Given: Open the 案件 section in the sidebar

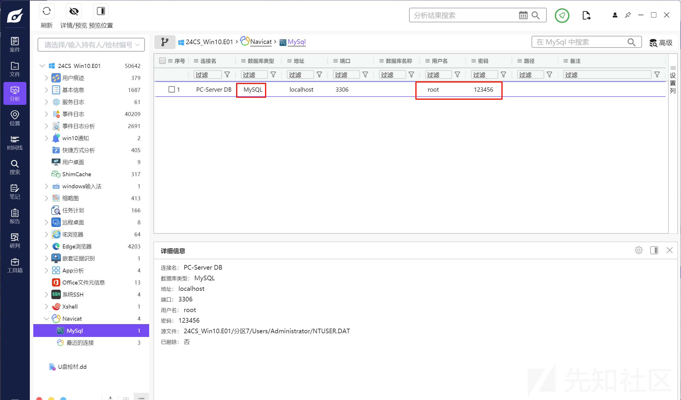Looking at the screenshot, I should click(15, 44).
